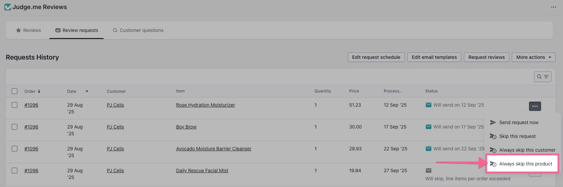Select the checkbox for the Avocado Moisture Barrier Cleanser row

point(14,149)
